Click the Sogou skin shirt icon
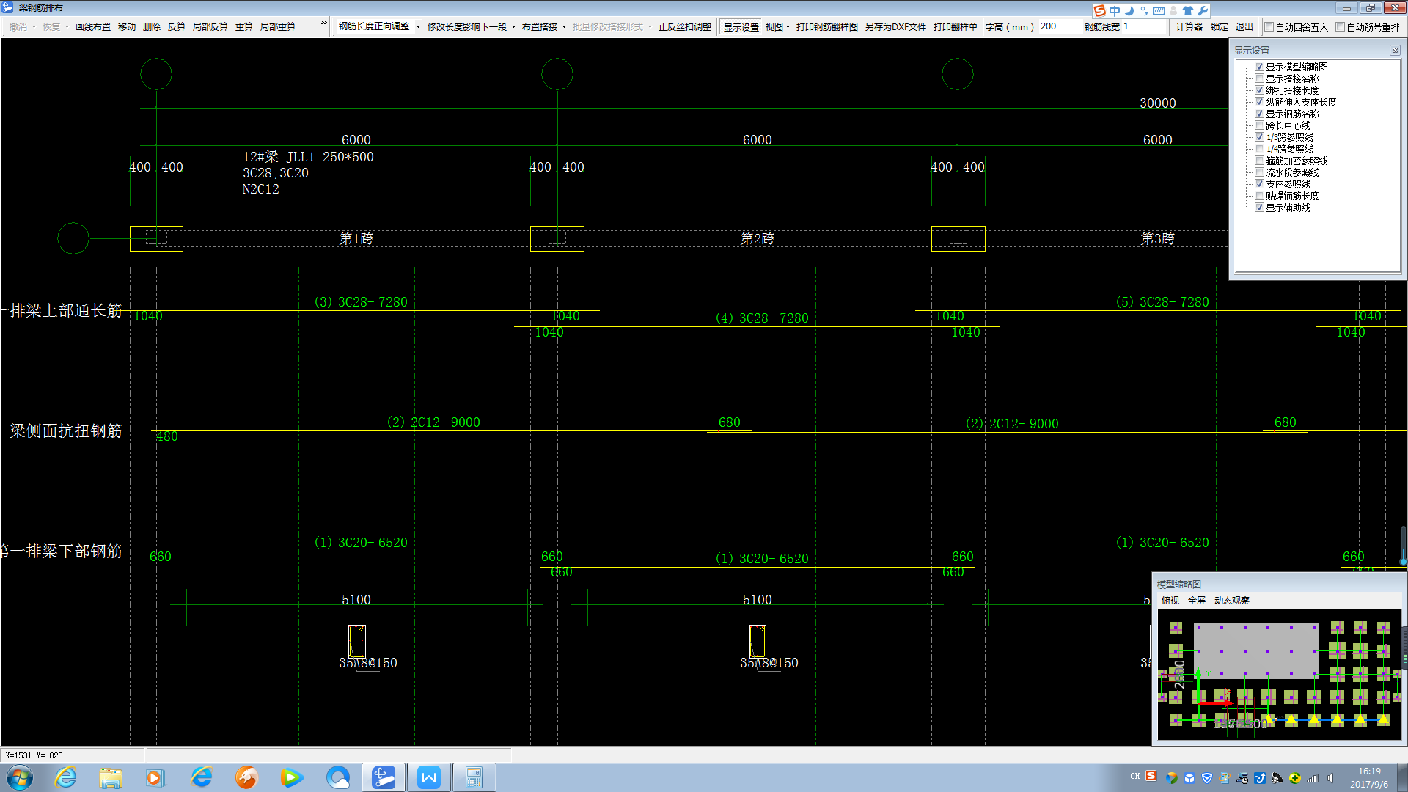This screenshot has height=792, width=1408. tap(1188, 10)
